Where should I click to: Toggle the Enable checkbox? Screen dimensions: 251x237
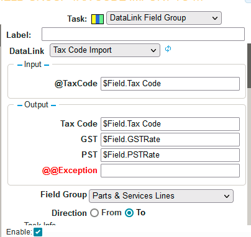[38, 232]
